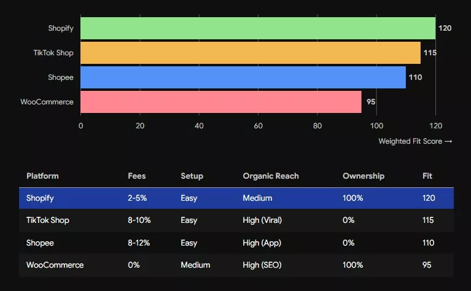Click the Shopee row in the table

pyautogui.click(x=236, y=243)
